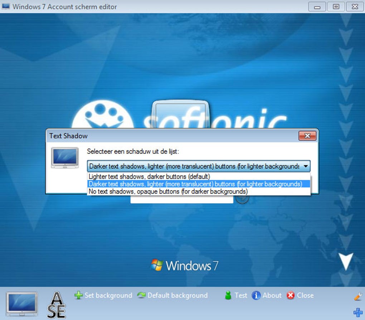The image size is (365, 320).
Task: Click the blue plus icon
Action: click(358, 312)
